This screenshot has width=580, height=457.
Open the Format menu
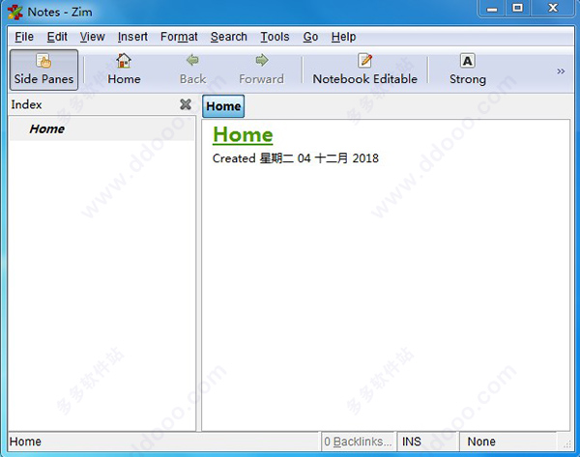pyautogui.click(x=179, y=37)
